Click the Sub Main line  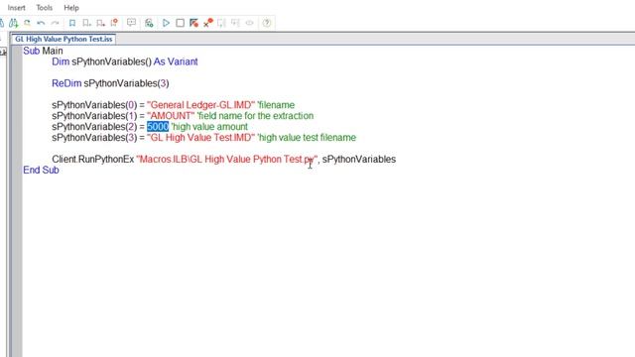coord(43,51)
